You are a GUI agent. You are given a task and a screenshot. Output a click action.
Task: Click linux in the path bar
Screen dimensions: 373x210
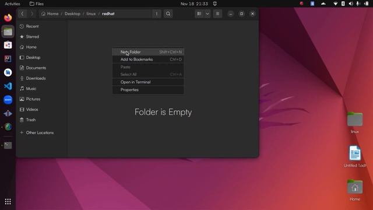(x=91, y=14)
